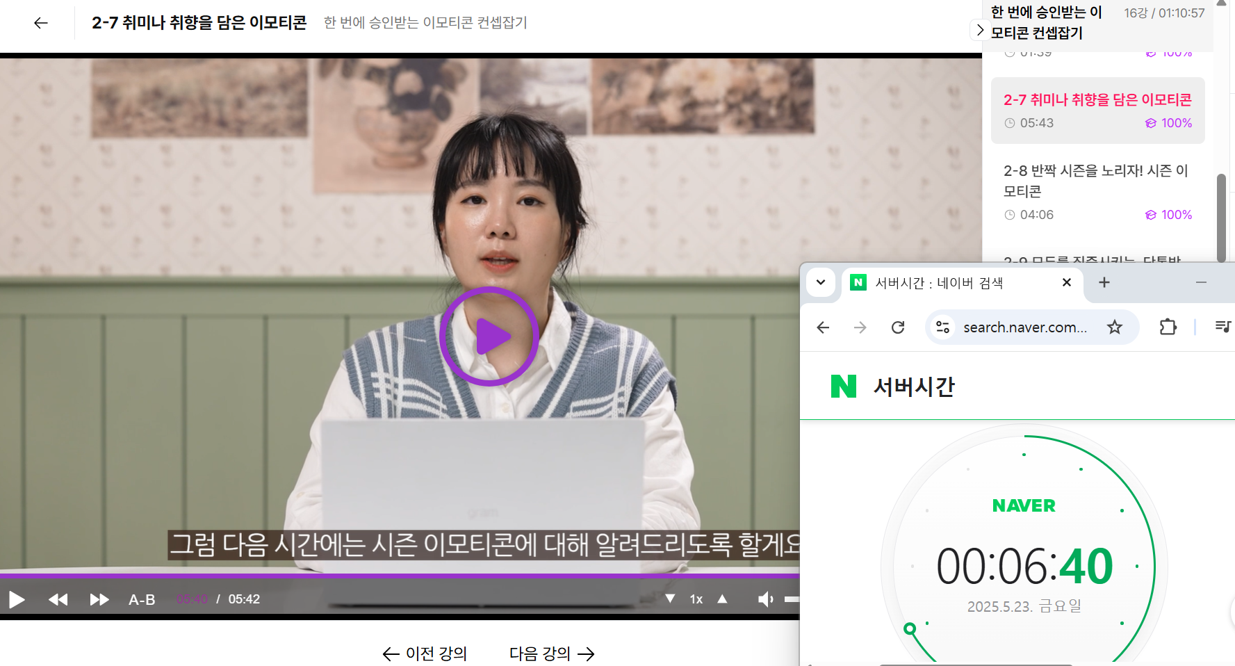
Task: Minimize the Chrome window
Action: pos(1201,282)
